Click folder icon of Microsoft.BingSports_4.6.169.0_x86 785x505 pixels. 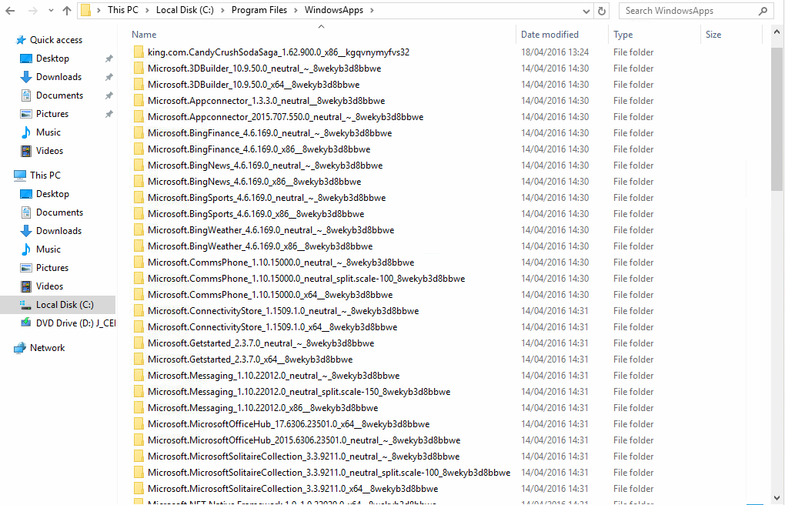[x=139, y=214]
